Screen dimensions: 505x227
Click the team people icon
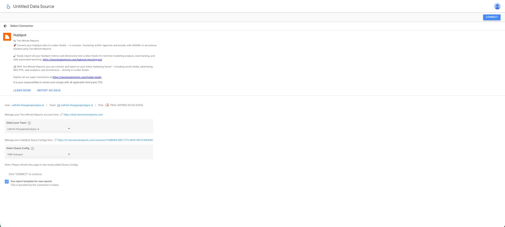[59, 105]
